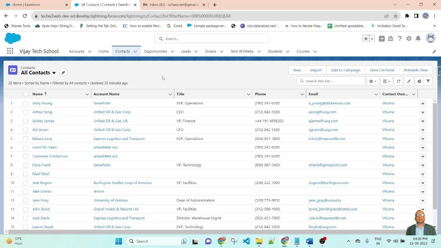Open Printable View
Viewport: 441px width, 248px height.
(x=416, y=70)
